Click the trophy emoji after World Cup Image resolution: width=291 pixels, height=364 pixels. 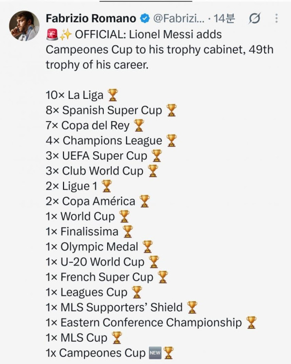(124, 216)
